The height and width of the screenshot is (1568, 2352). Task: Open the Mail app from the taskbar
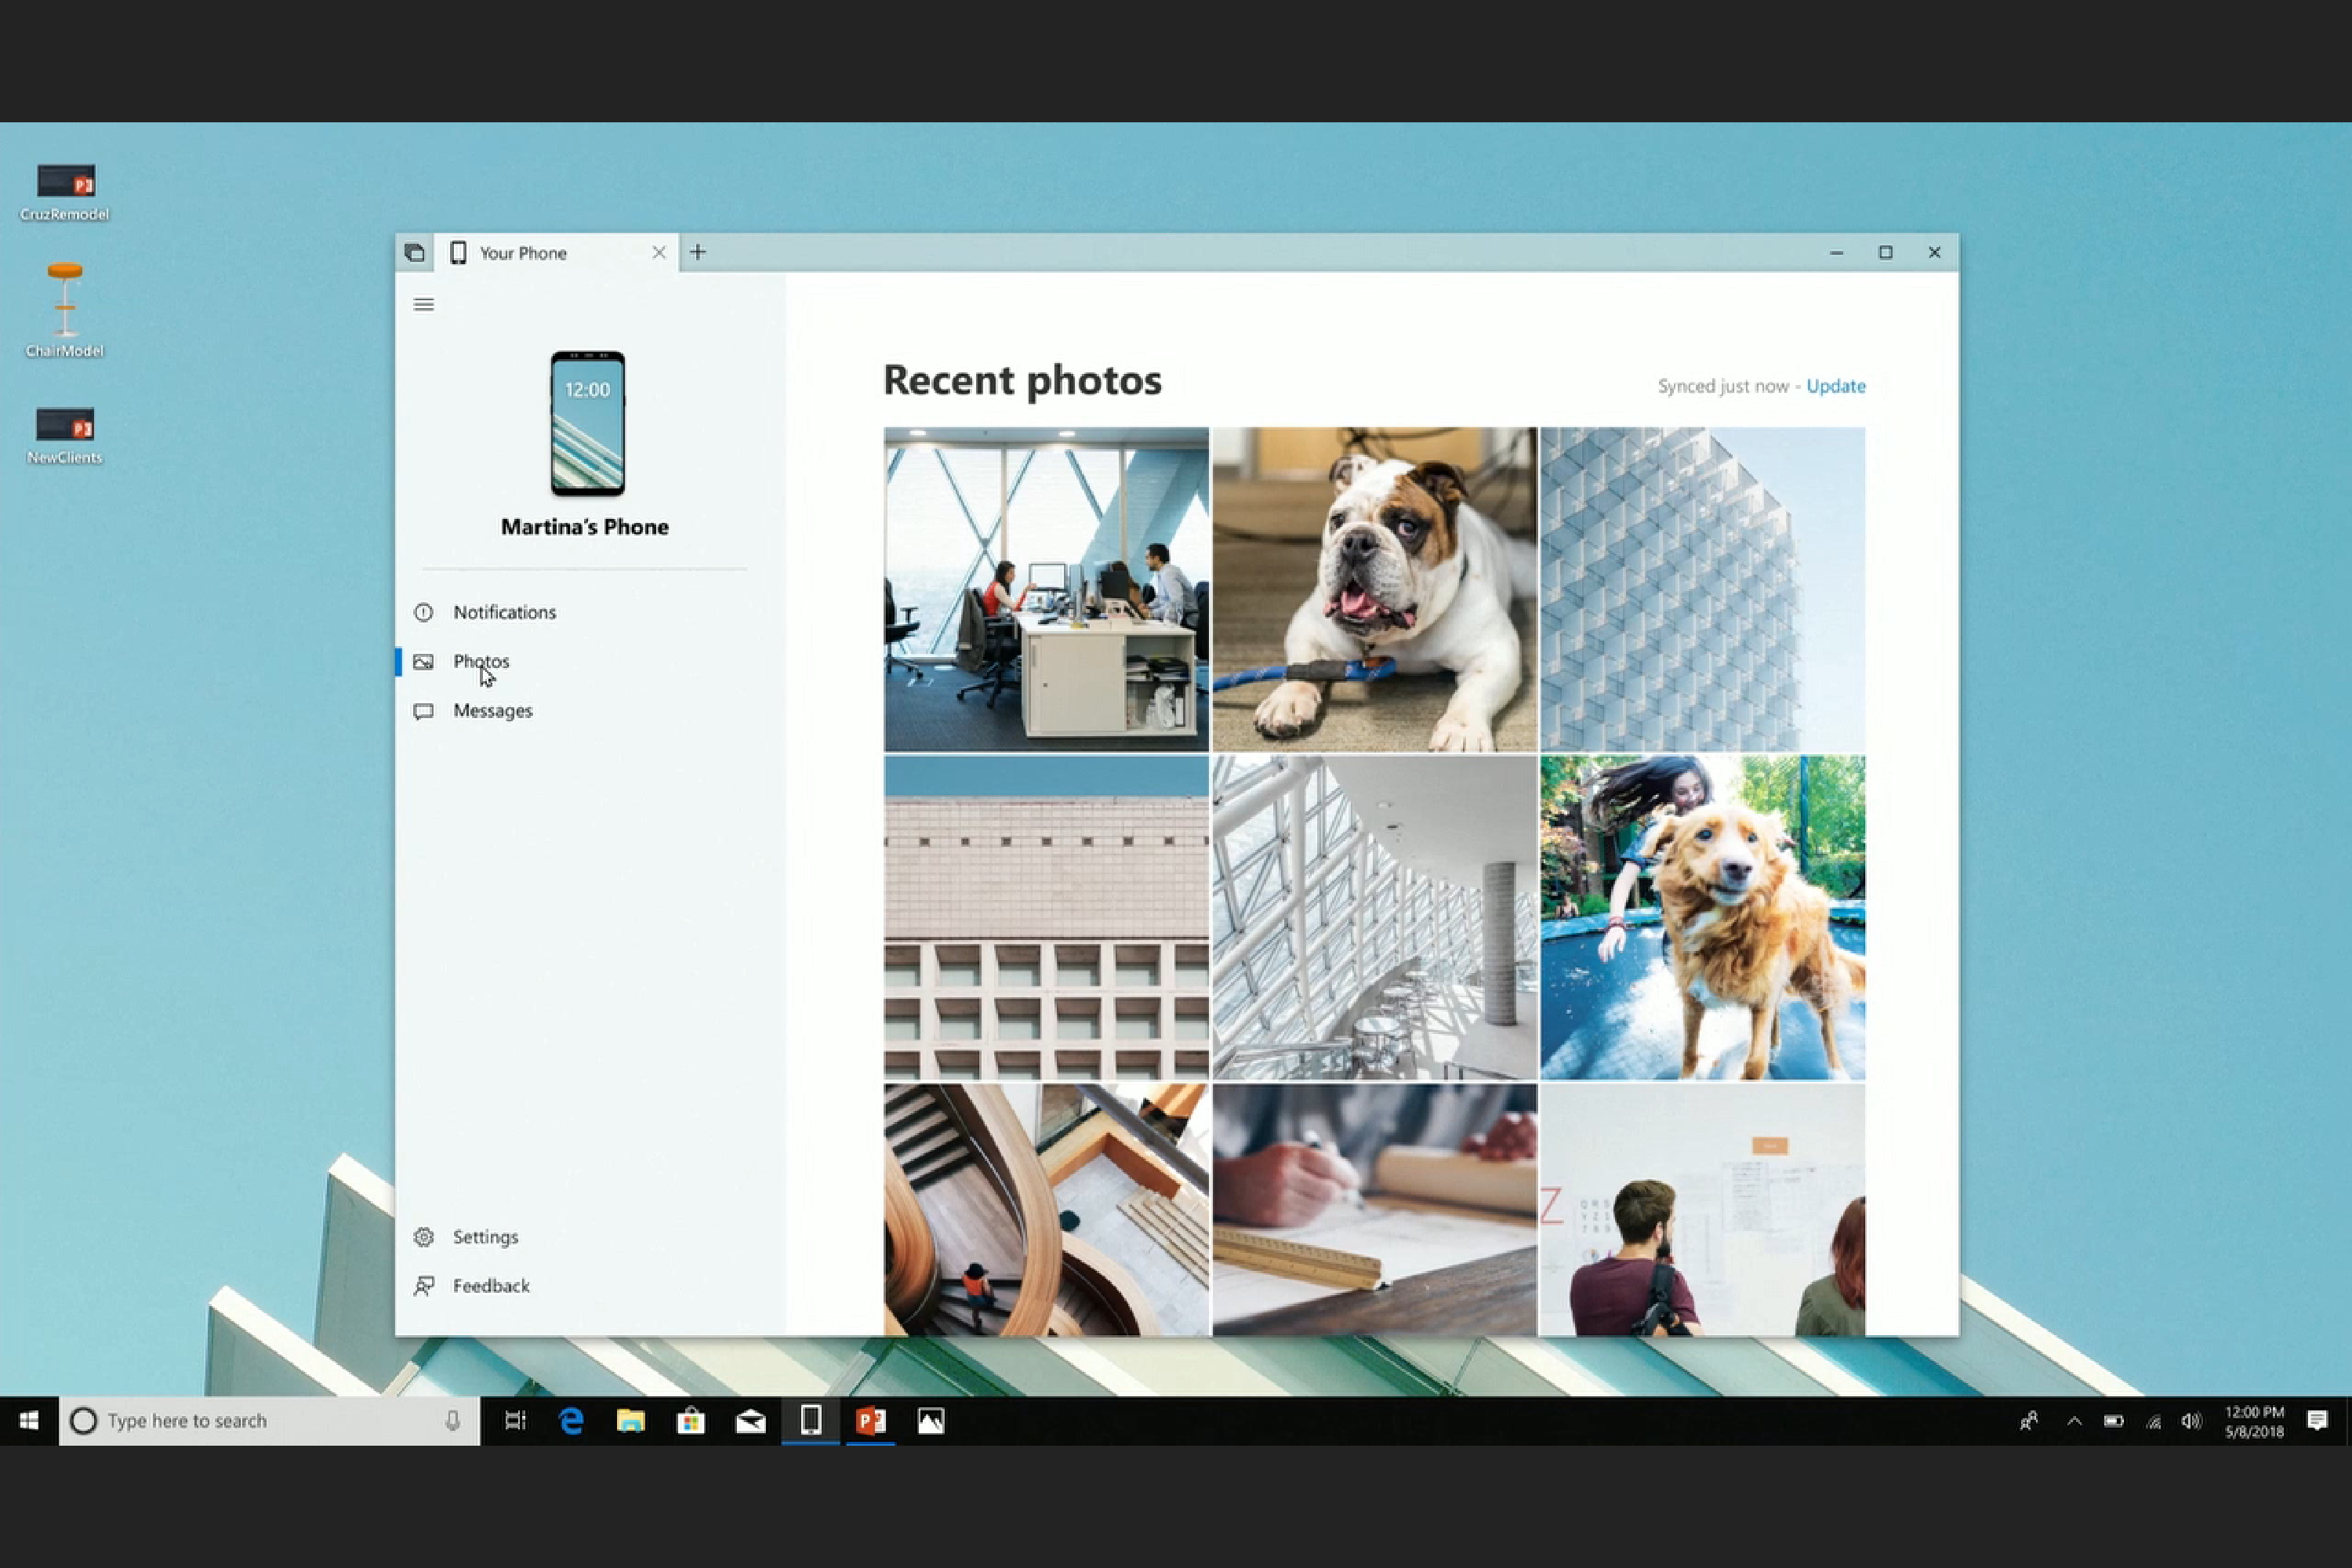point(751,1420)
